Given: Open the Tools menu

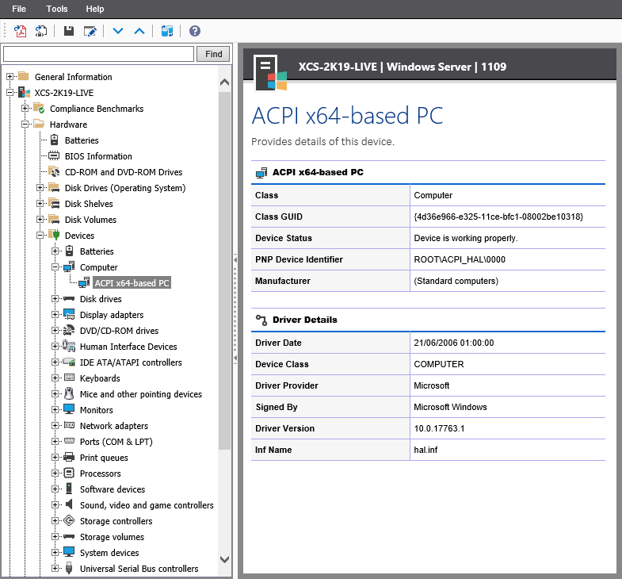Looking at the screenshot, I should pos(57,9).
